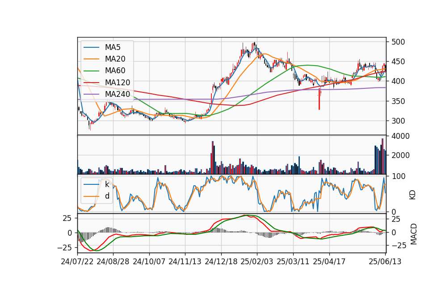Image resolution: width=429 pixels, height=308 pixels.
Task: Click the 100 label on KD axis
Action: click(398, 176)
